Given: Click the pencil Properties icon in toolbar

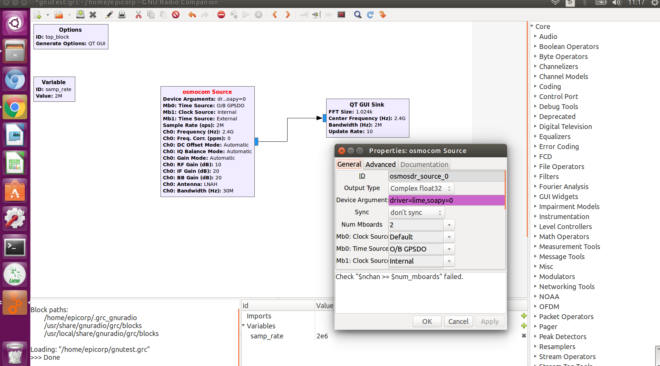Looking at the screenshot, I should point(109,14).
